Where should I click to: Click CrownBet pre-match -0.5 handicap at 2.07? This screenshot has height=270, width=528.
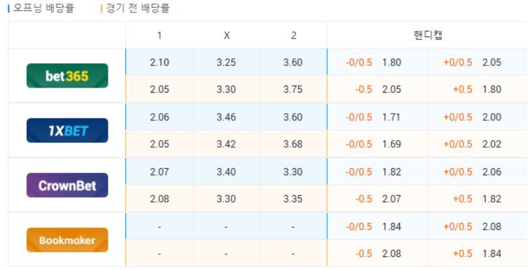pyautogui.click(x=377, y=199)
